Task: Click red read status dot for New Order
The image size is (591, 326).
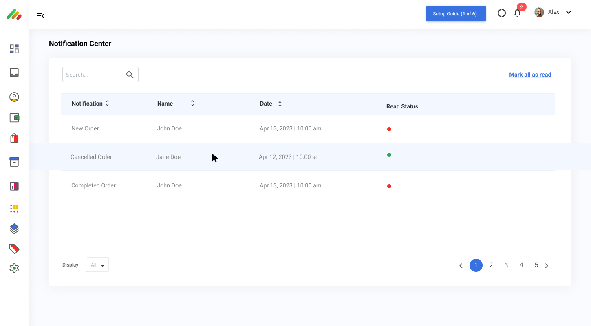Action: tap(389, 129)
